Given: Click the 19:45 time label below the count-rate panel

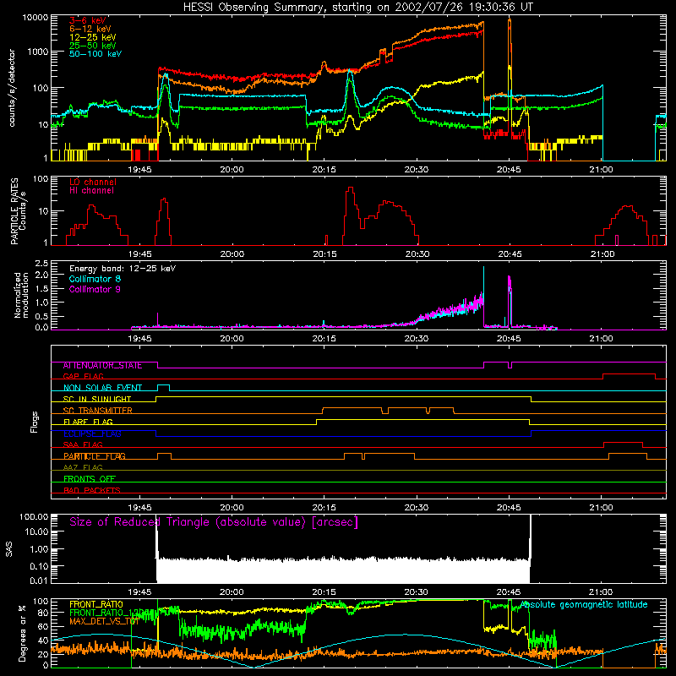Looking at the screenshot, I should tap(139, 170).
